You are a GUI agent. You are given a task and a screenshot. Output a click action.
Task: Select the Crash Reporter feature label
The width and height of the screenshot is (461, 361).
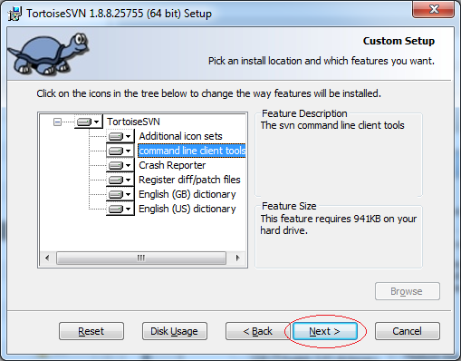(172, 165)
